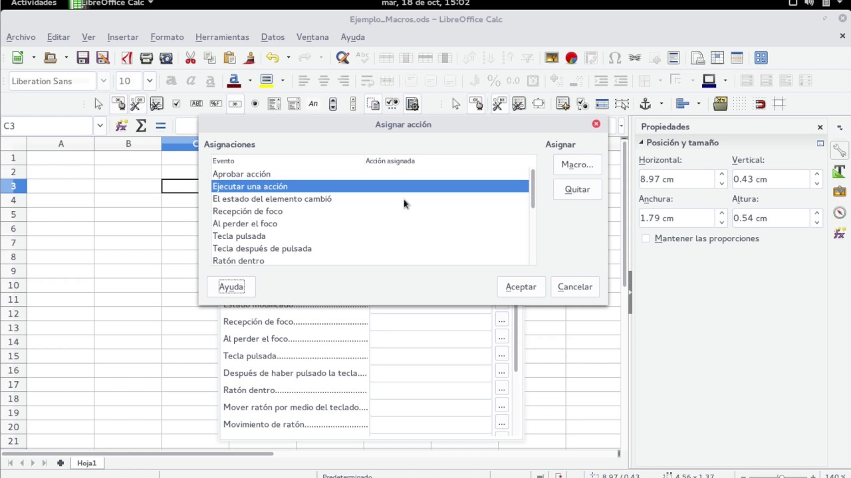
Task: Click the Horizontal position input field
Action: (x=677, y=179)
